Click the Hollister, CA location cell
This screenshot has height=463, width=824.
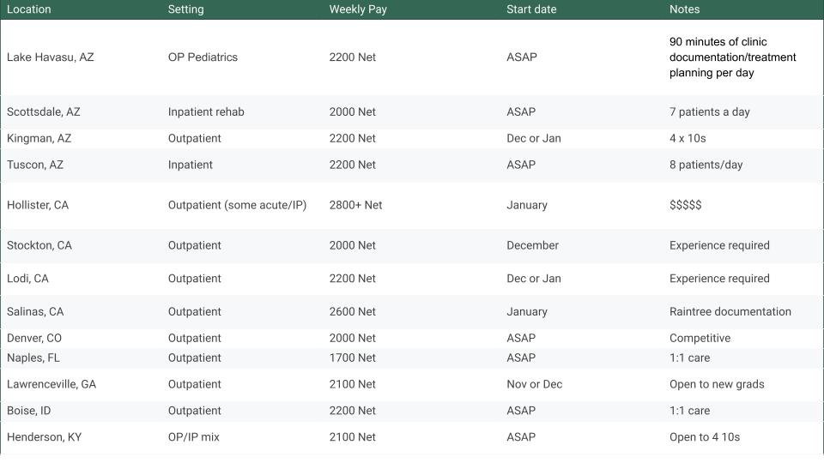tap(38, 206)
